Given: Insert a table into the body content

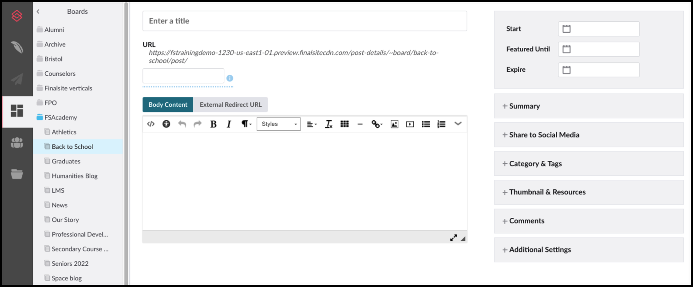Looking at the screenshot, I should (x=345, y=124).
